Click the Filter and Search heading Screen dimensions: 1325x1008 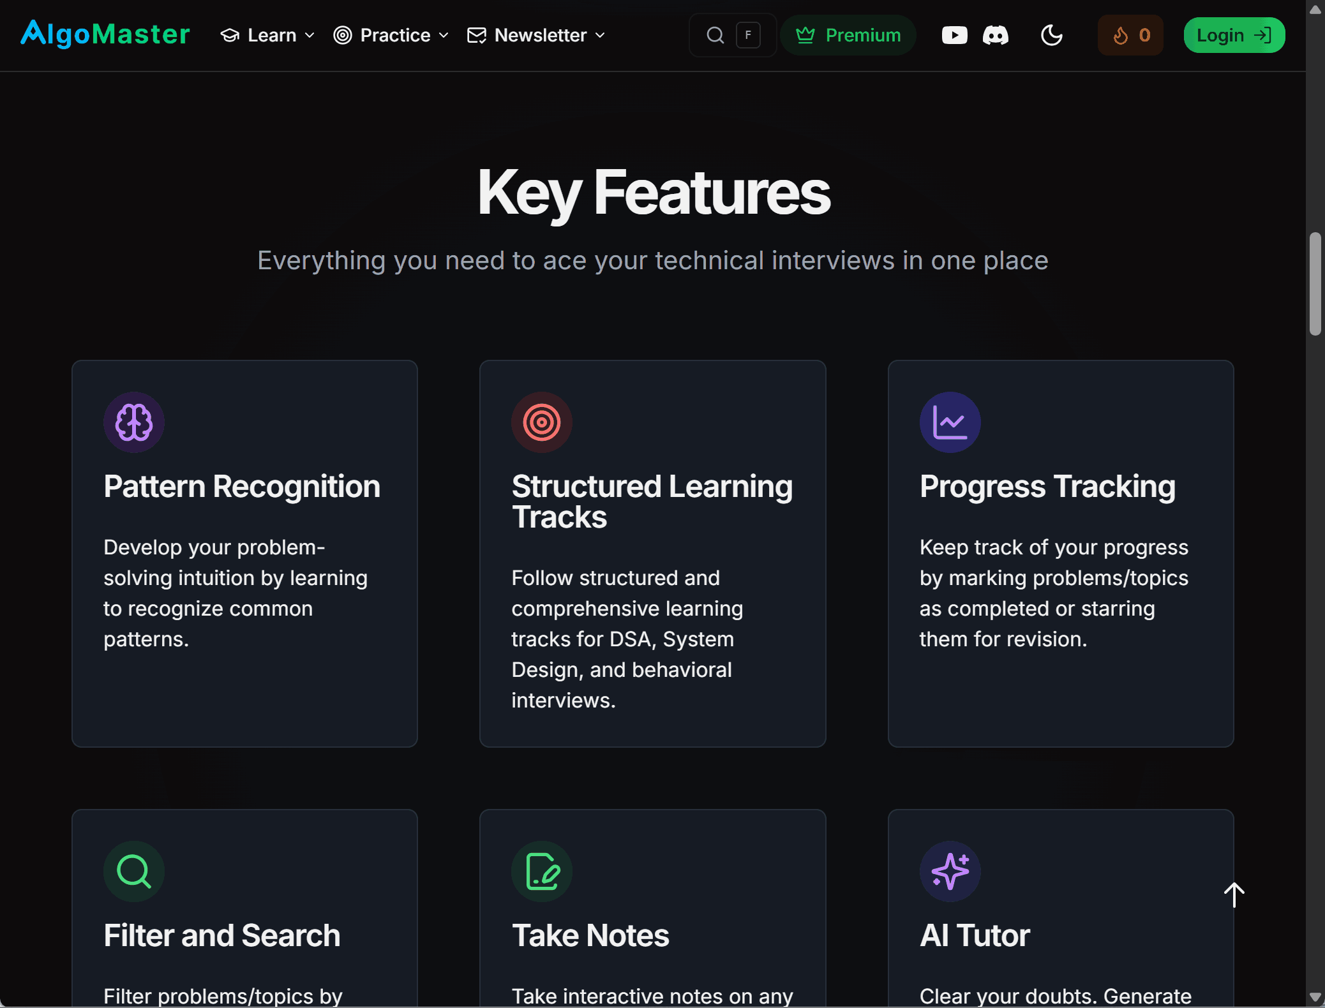tap(222, 935)
